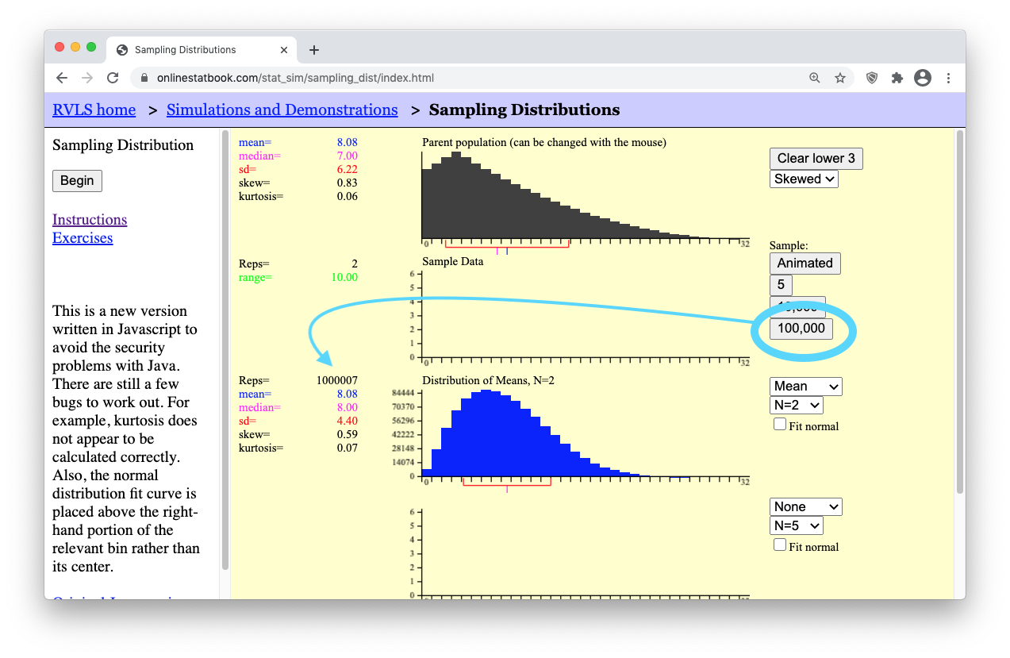This screenshot has width=1010, height=658.
Task: Open the Skewed distribution dropdown
Action: tap(804, 179)
